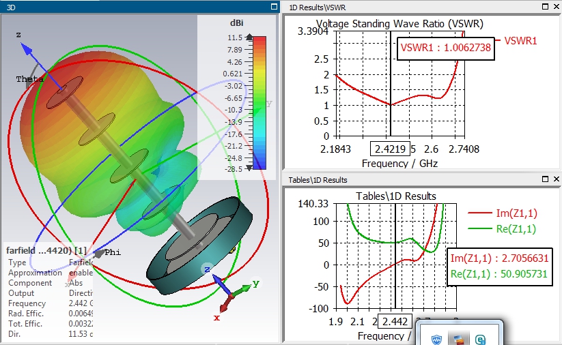The image size is (562, 345).
Task: Click the teal antenna base cylinder
Action: point(199,247)
